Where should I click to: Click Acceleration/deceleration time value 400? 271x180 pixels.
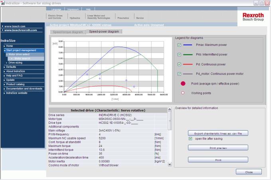pyautogui.click(x=101, y=158)
